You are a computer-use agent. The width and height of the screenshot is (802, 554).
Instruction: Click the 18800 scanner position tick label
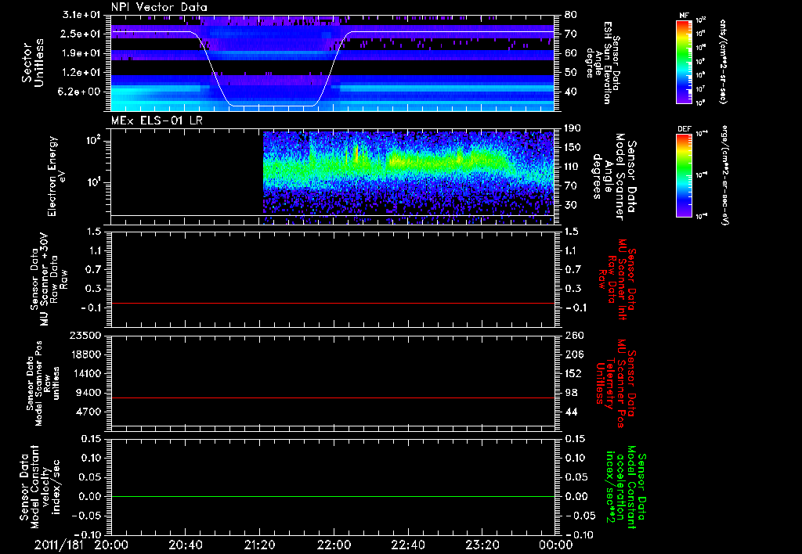tap(87, 354)
